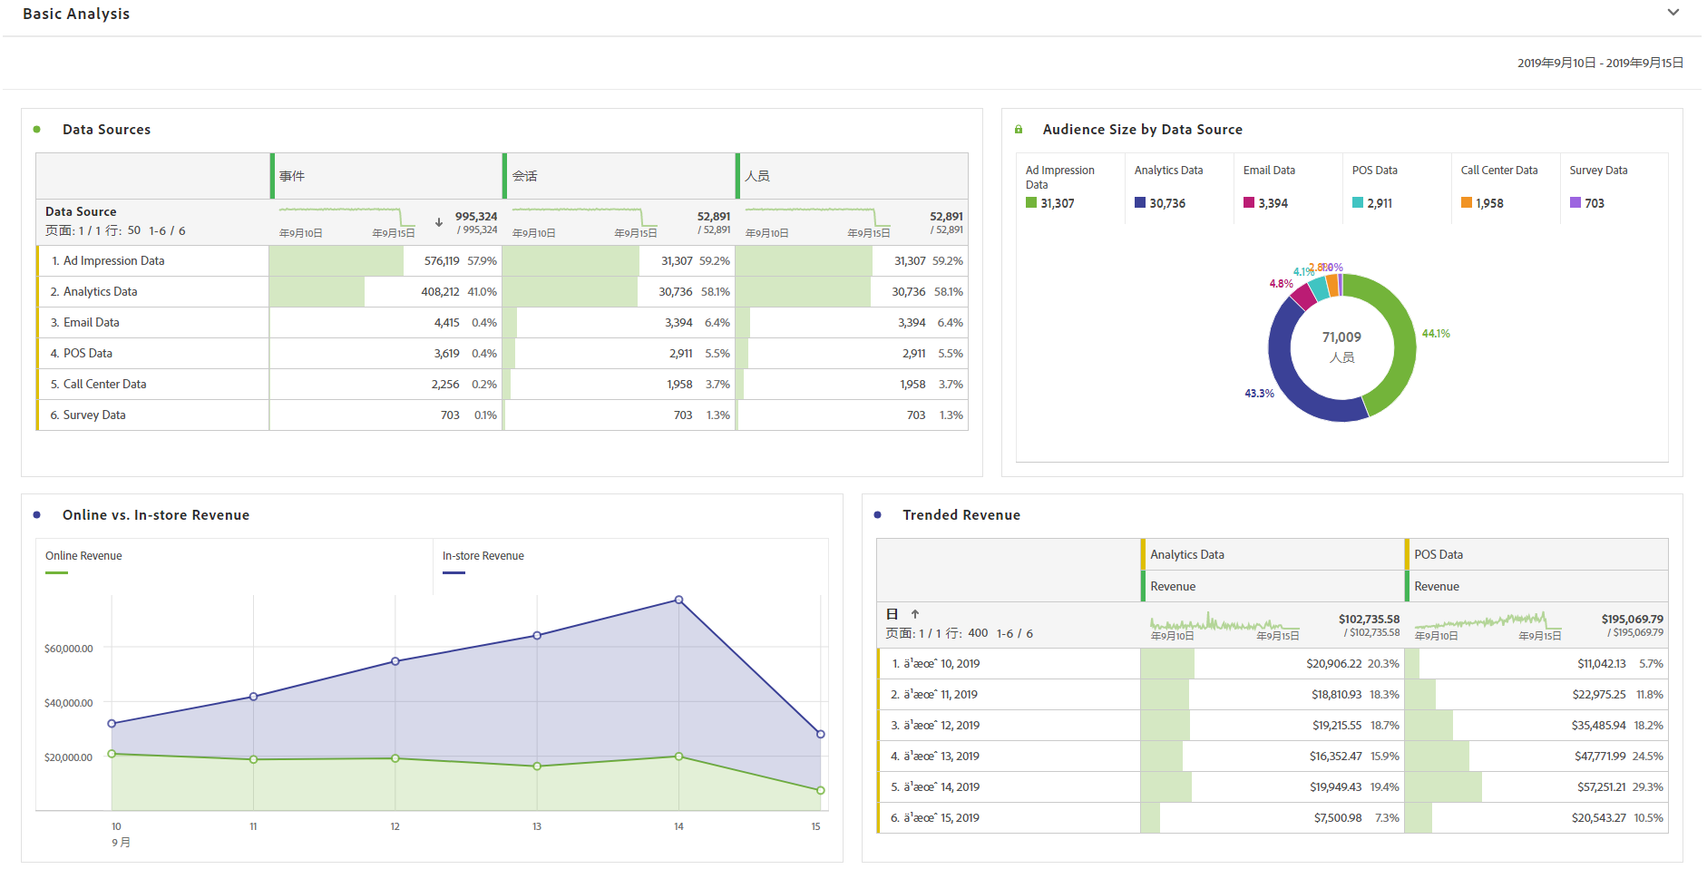Select the POS Data column header

click(x=1536, y=554)
